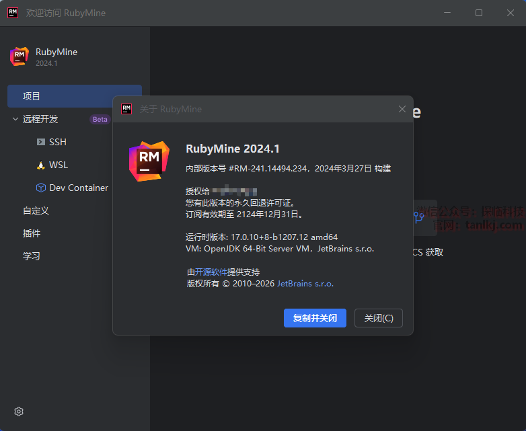
Task: Click the RubyMine 2024.1 logo in sidebar
Action: click(x=20, y=56)
